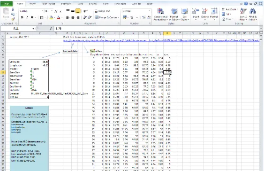
Task: Switch to the Data tab
Action: pos(80,4)
